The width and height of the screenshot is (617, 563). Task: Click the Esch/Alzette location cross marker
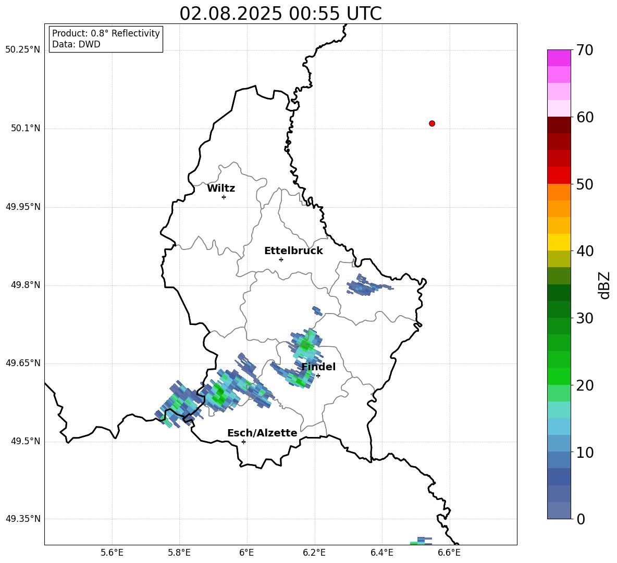click(x=243, y=442)
